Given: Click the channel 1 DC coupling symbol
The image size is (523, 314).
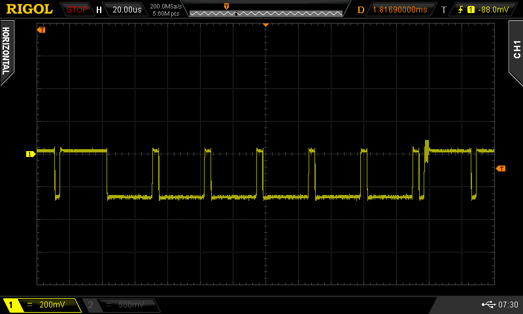Looking at the screenshot, I should pos(29,305).
